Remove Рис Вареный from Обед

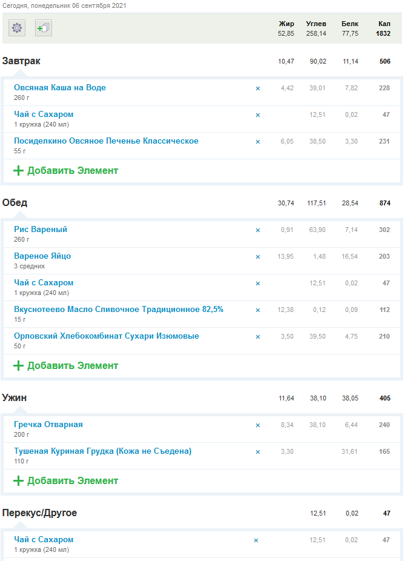click(257, 230)
